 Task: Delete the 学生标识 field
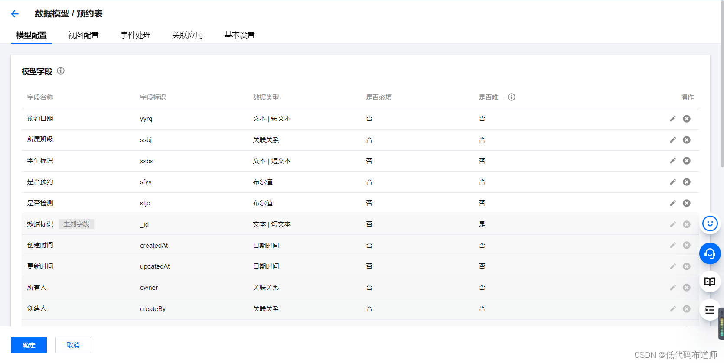click(687, 161)
